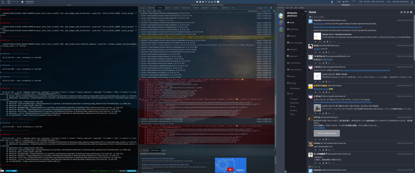Open Search in Whalebird side menu
The image size is (415, 173).
click(x=292, y=76)
